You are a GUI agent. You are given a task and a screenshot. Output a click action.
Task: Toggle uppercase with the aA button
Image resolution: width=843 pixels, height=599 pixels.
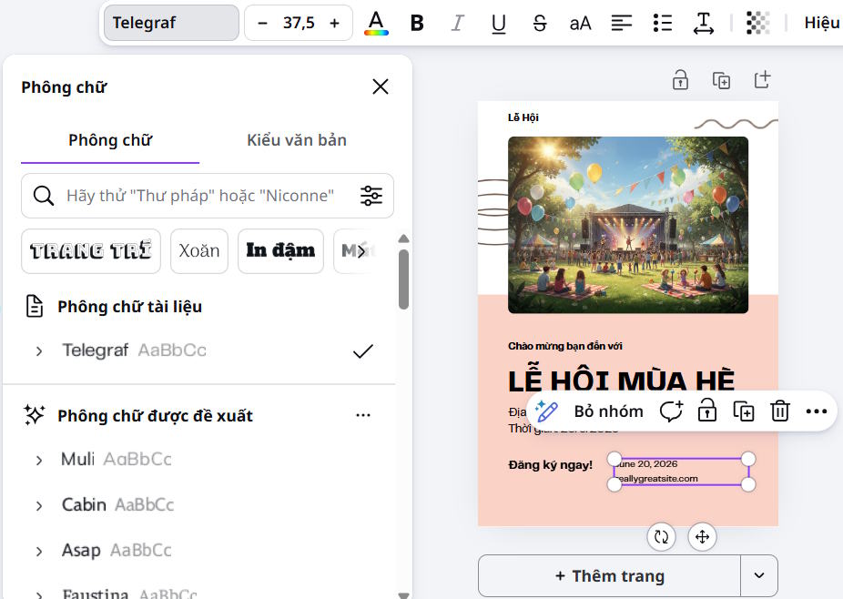(580, 23)
